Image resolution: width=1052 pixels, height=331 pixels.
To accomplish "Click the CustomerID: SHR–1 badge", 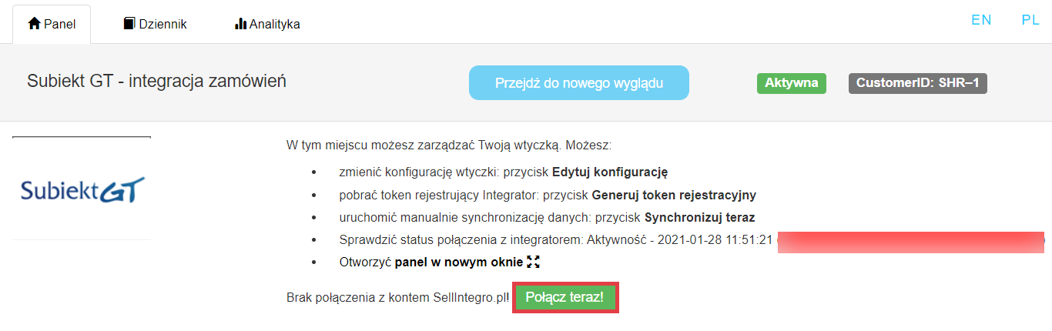I will click(x=917, y=83).
